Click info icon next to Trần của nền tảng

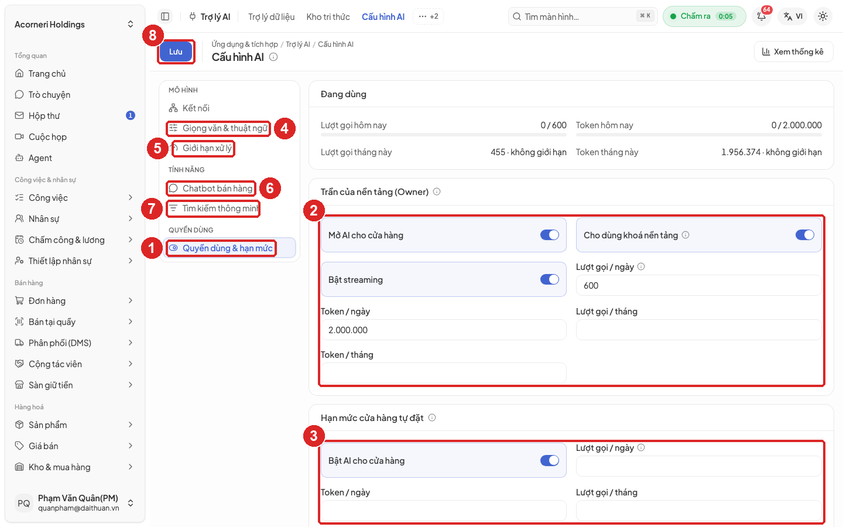tap(437, 191)
